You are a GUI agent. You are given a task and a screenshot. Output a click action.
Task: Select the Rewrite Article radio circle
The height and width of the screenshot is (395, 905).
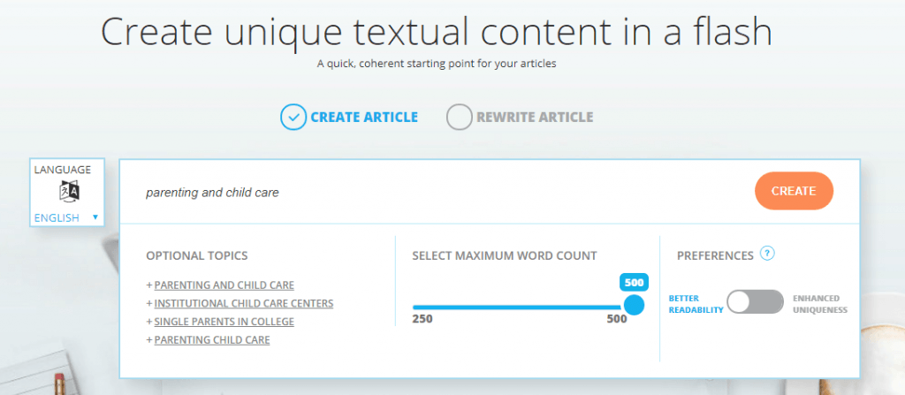(460, 117)
